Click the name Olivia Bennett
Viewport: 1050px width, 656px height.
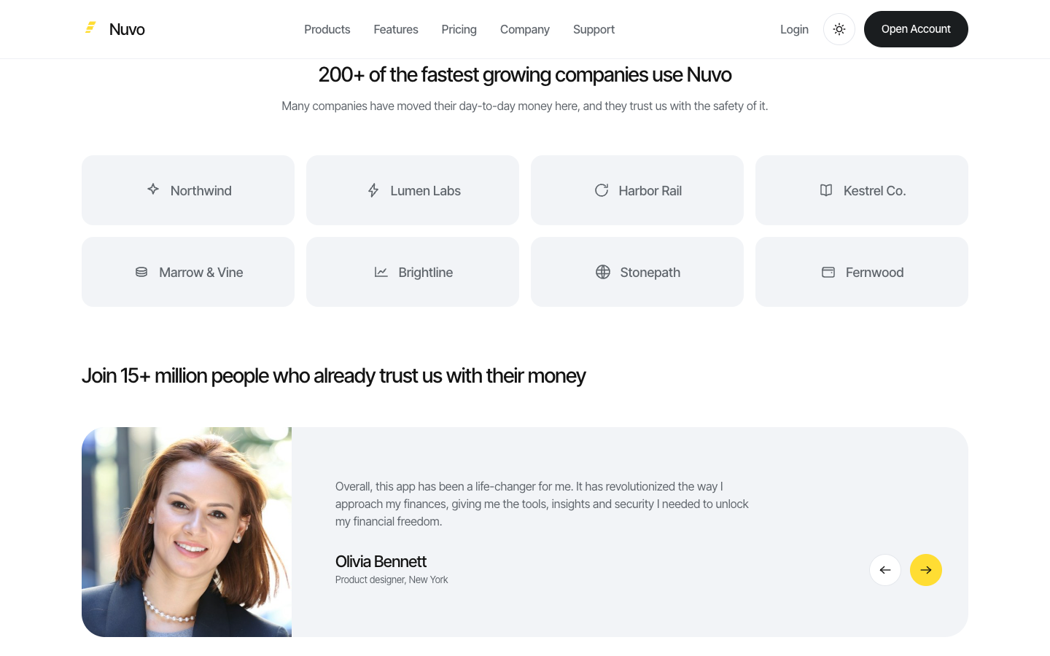tap(381, 561)
